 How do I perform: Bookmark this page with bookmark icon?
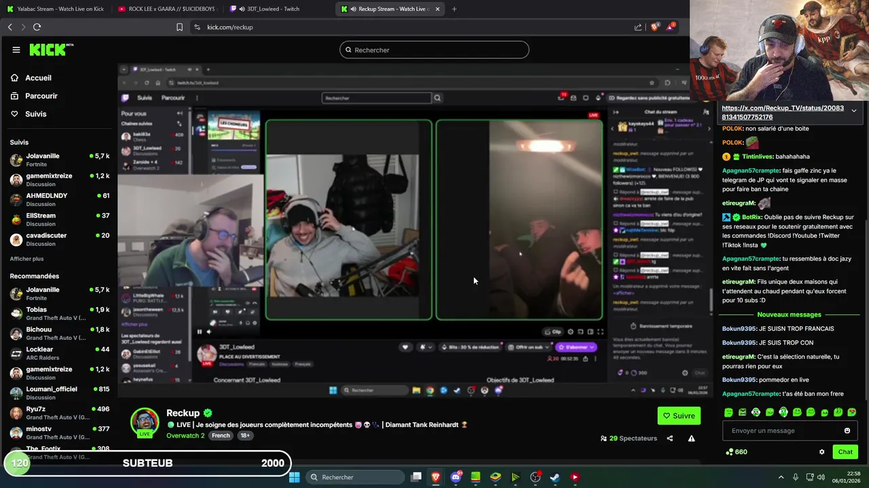point(179,27)
